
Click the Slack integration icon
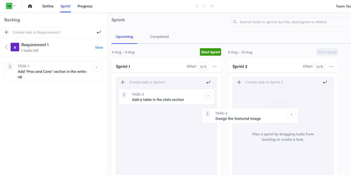click(x=197, y=6)
